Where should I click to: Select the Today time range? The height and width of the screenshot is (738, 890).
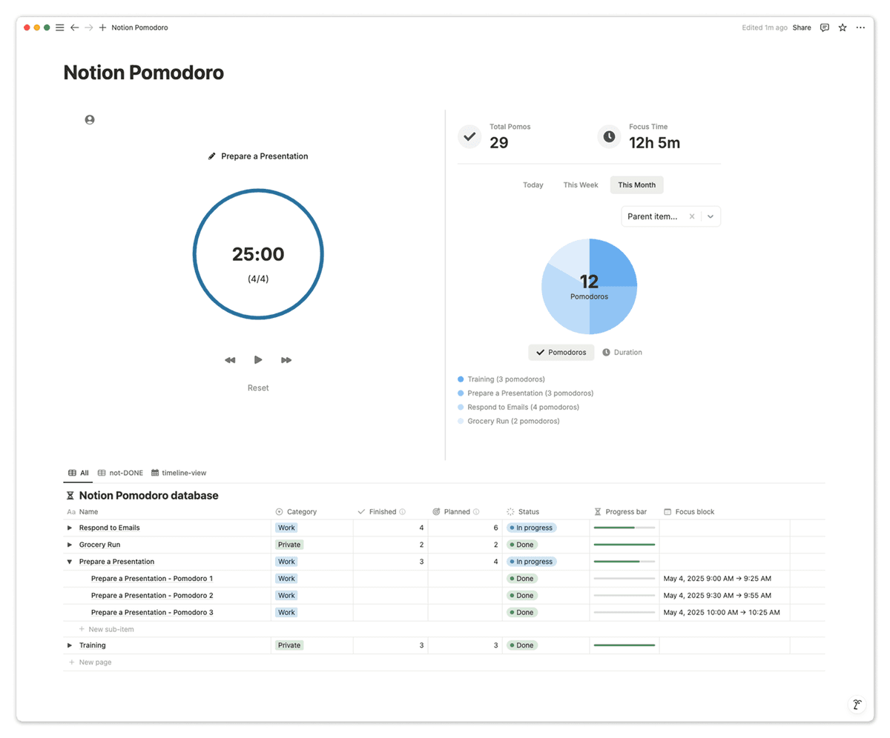533,185
